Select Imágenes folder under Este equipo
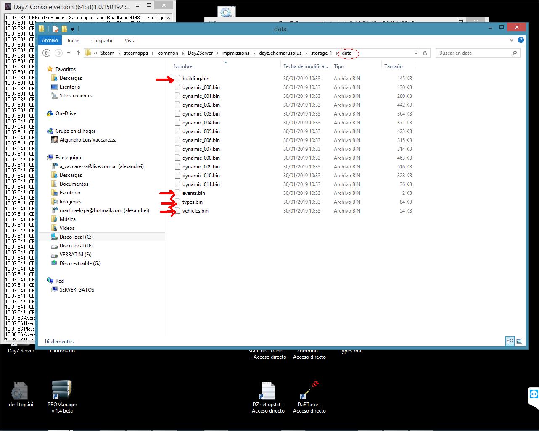539x431 pixels. 70,202
